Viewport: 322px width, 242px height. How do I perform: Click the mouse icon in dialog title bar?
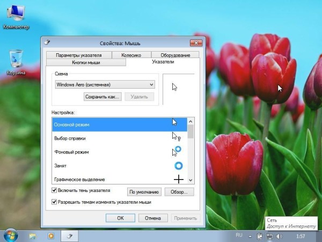coord(47,42)
